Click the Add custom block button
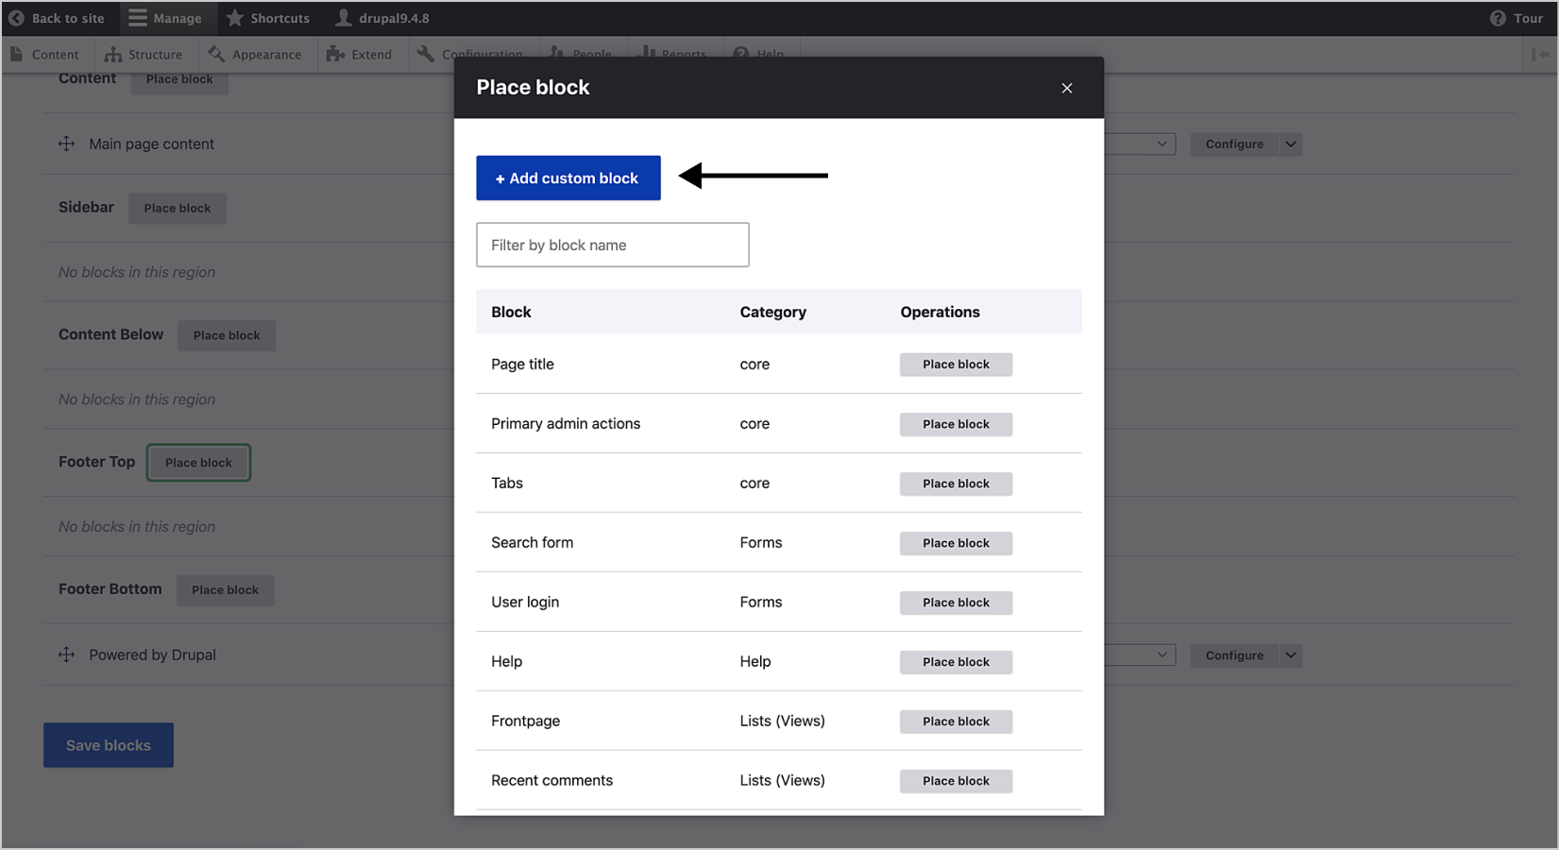This screenshot has height=850, width=1559. [568, 178]
